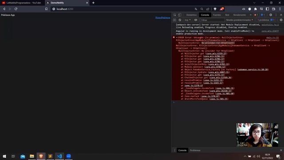The image size is (284, 160).
Task: Open the DevTools settings gear
Action: [x=271, y=15]
